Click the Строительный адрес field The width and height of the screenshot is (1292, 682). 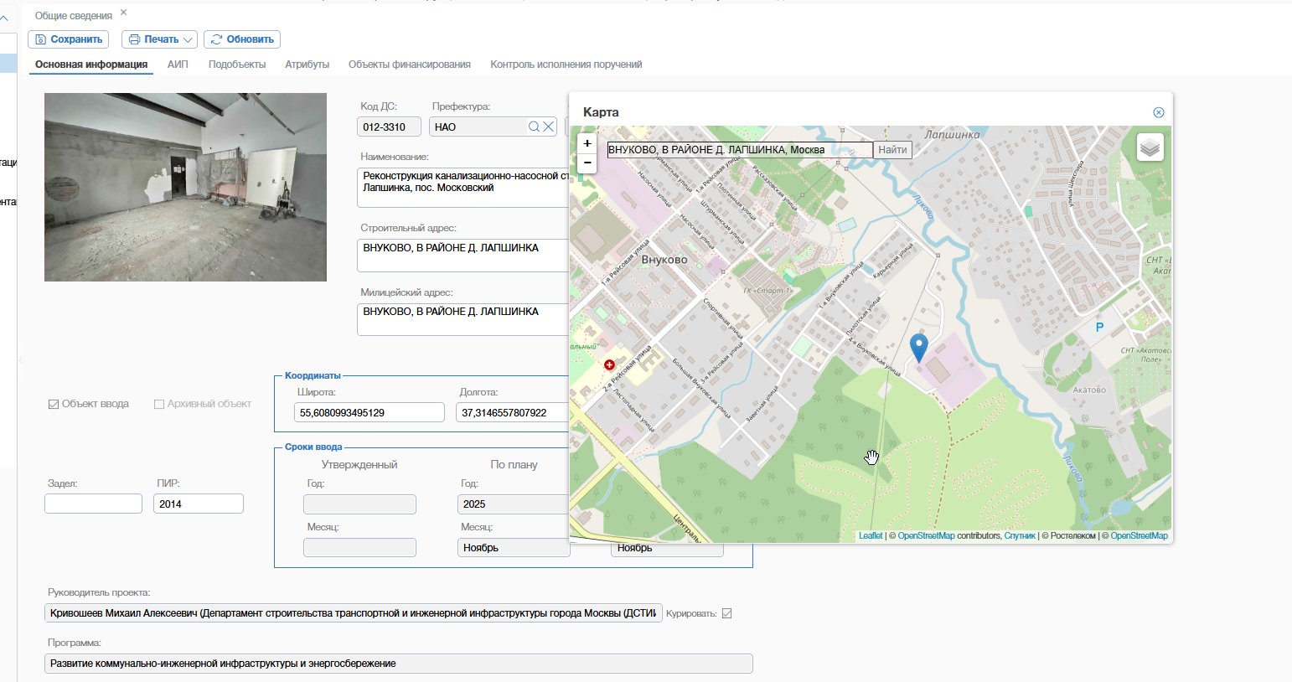pyautogui.click(x=463, y=256)
